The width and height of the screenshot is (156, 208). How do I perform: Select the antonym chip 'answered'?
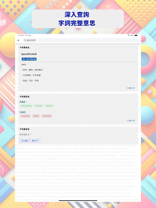25,116
